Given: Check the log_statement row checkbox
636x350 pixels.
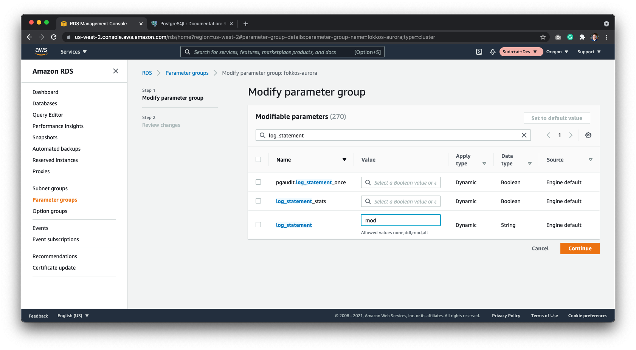Looking at the screenshot, I should (258, 225).
